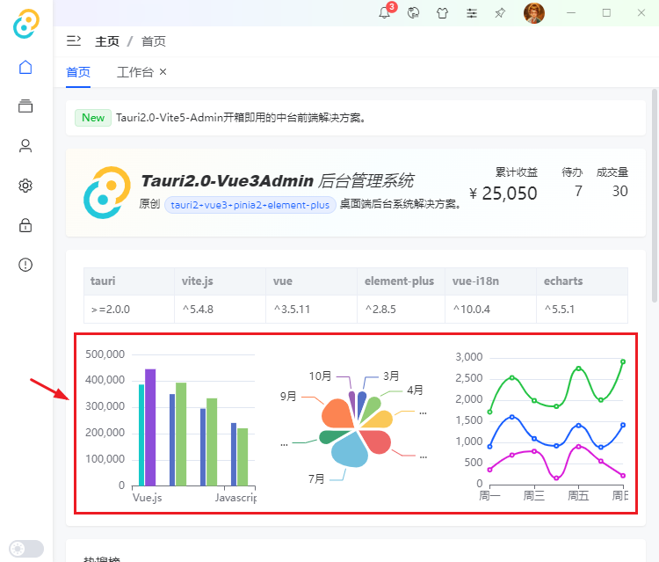Open the exclamation circle sidebar icon
The image size is (659, 562).
pos(25,265)
